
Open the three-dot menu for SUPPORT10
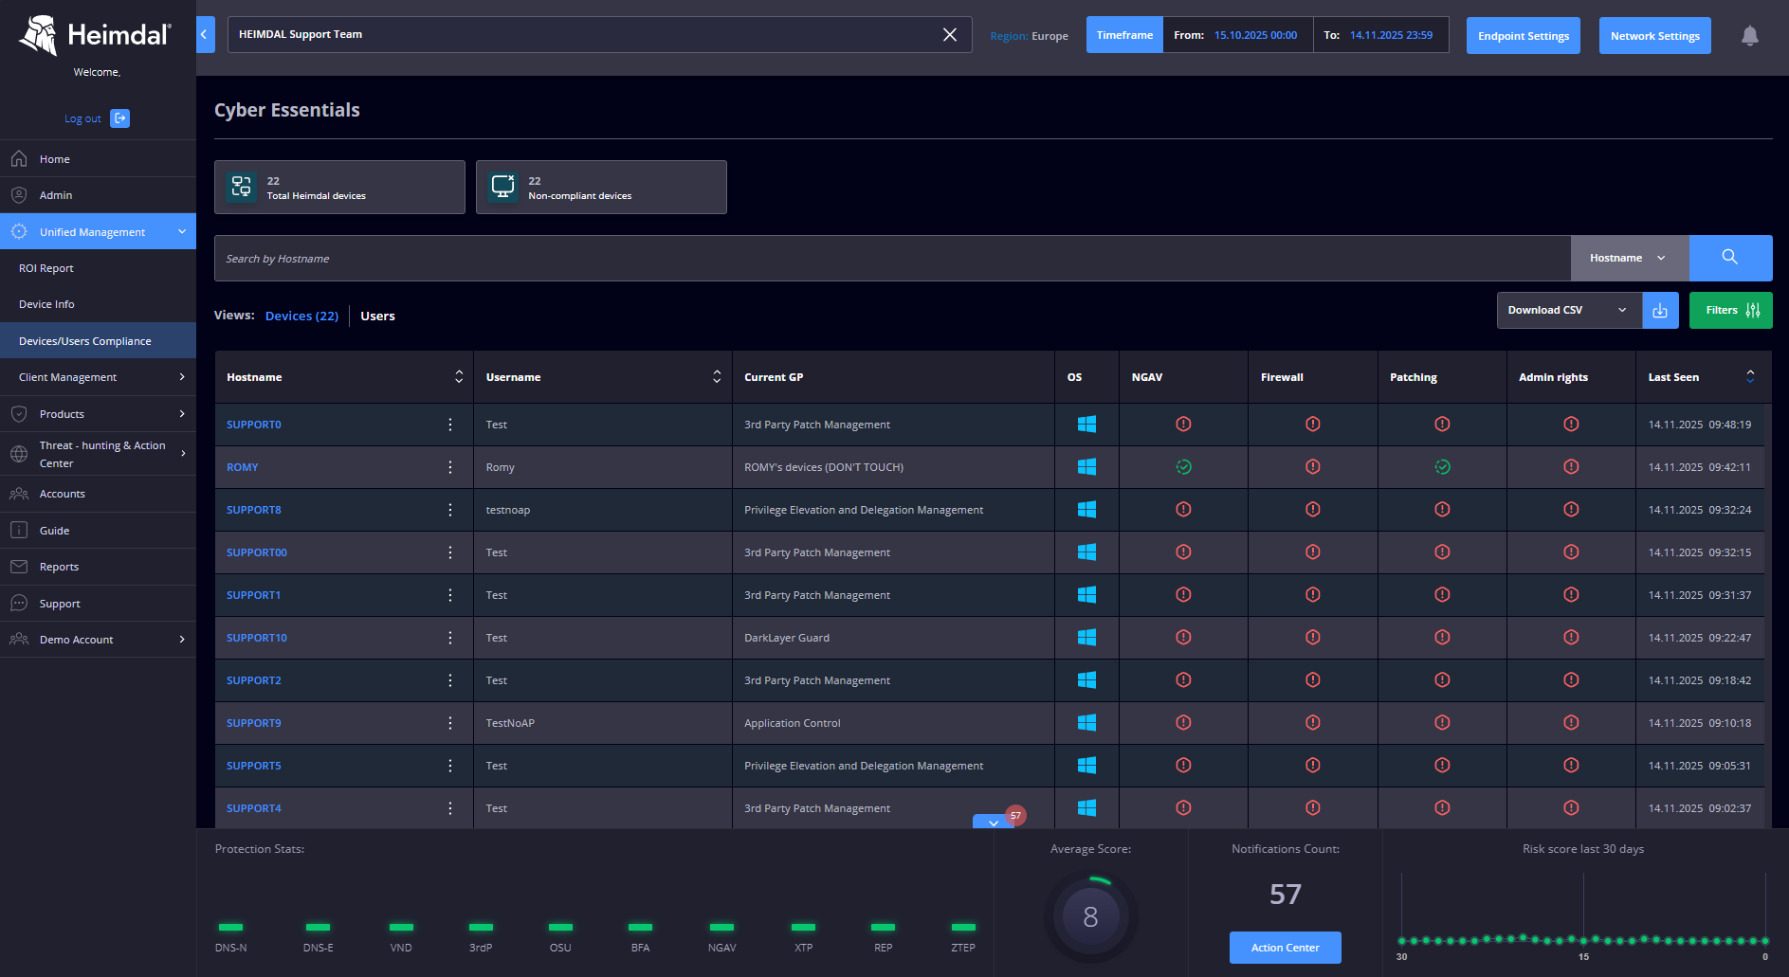click(450, 638)
